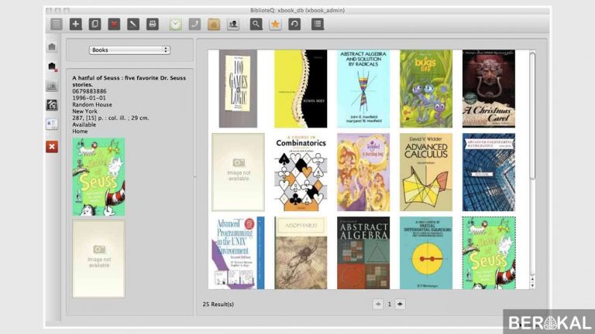Click the refresh arrow icon
This screenshot has width=595, height=334.
click(x=294, y=24)
